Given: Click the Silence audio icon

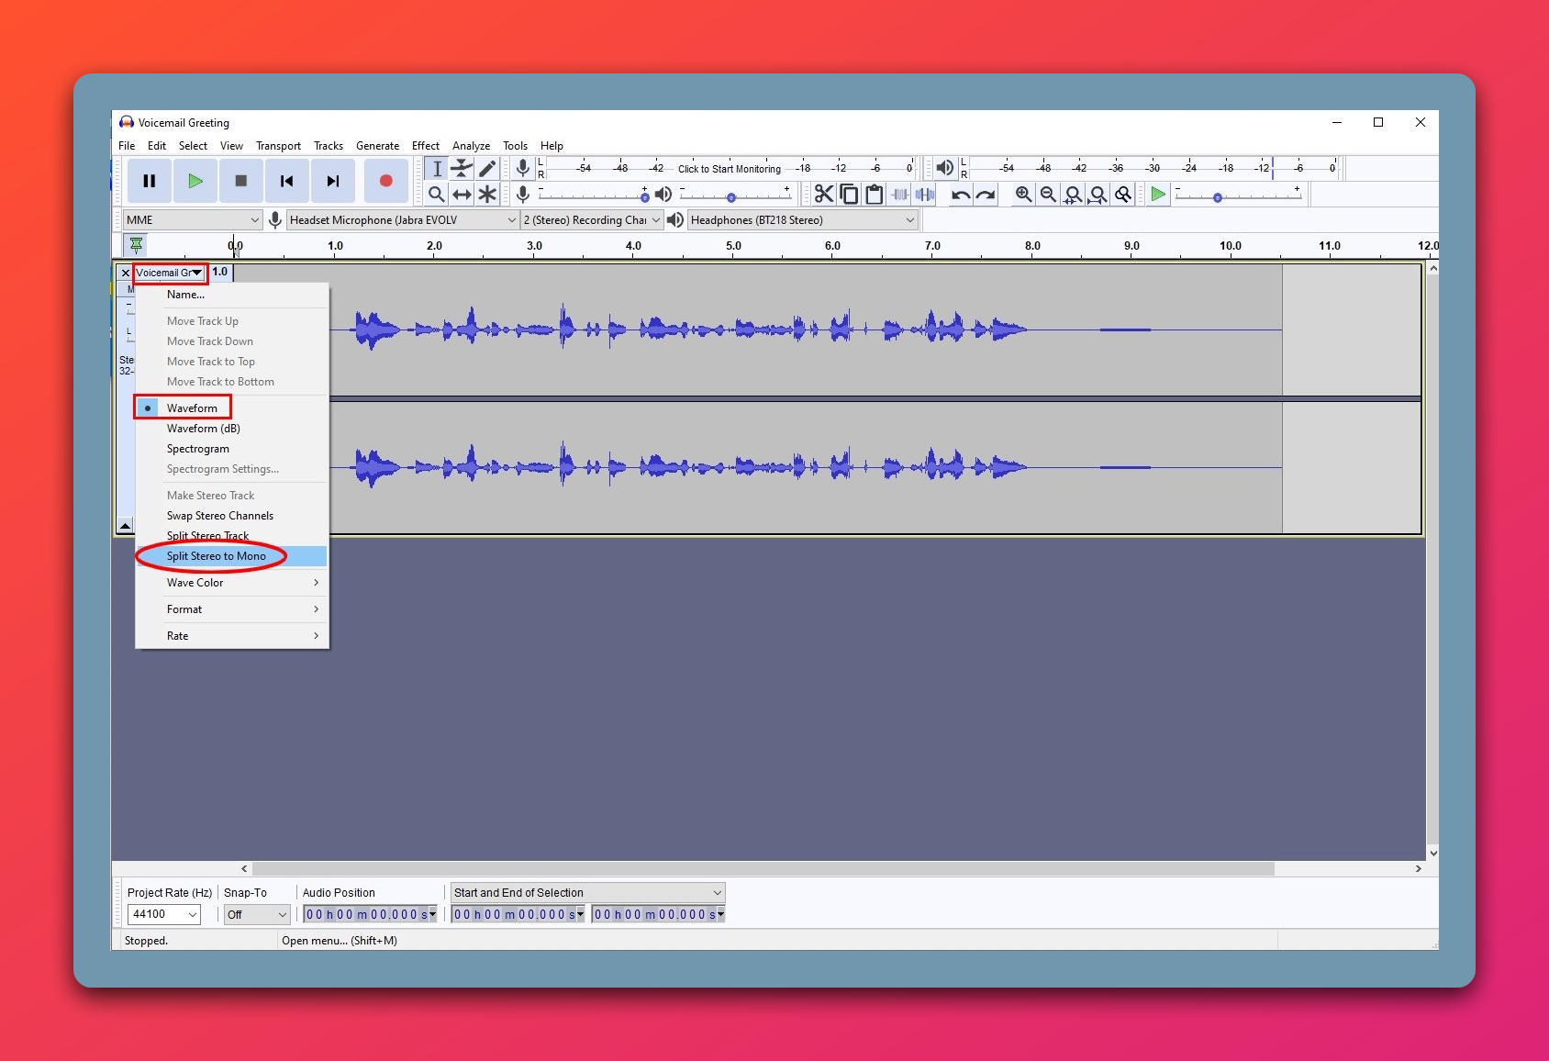Looking at the screenshot, I should [925, 194].
